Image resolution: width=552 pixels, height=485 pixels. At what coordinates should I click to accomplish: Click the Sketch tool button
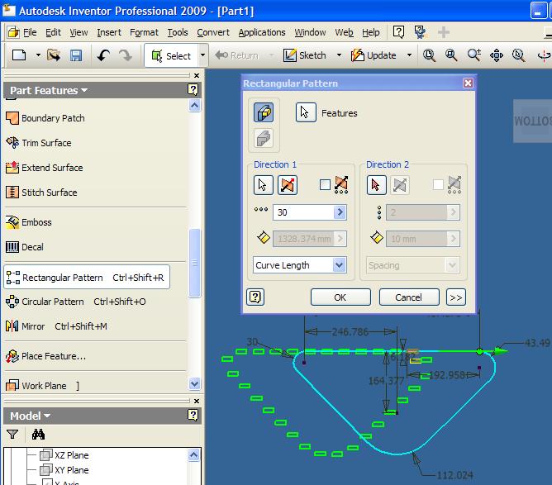pos(305,55)
